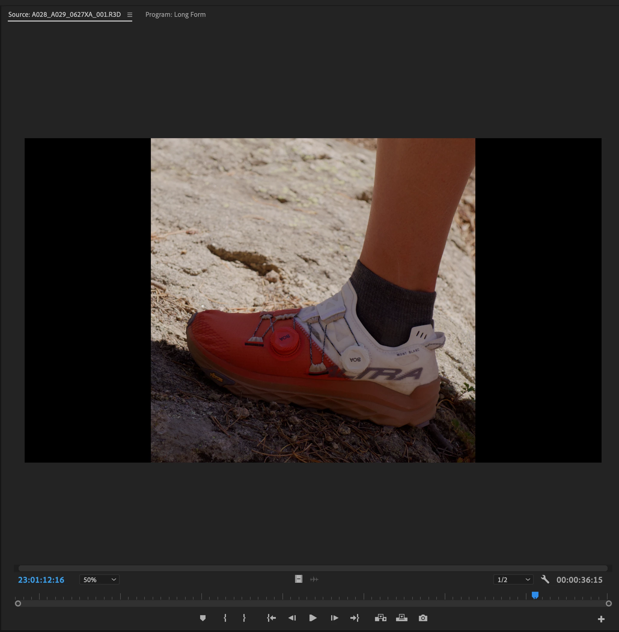The width and height of the screenshot is (619, 632).
Task: Click the Mark In bracket icon
Action: pyautogui.click(x=225, y=618)
